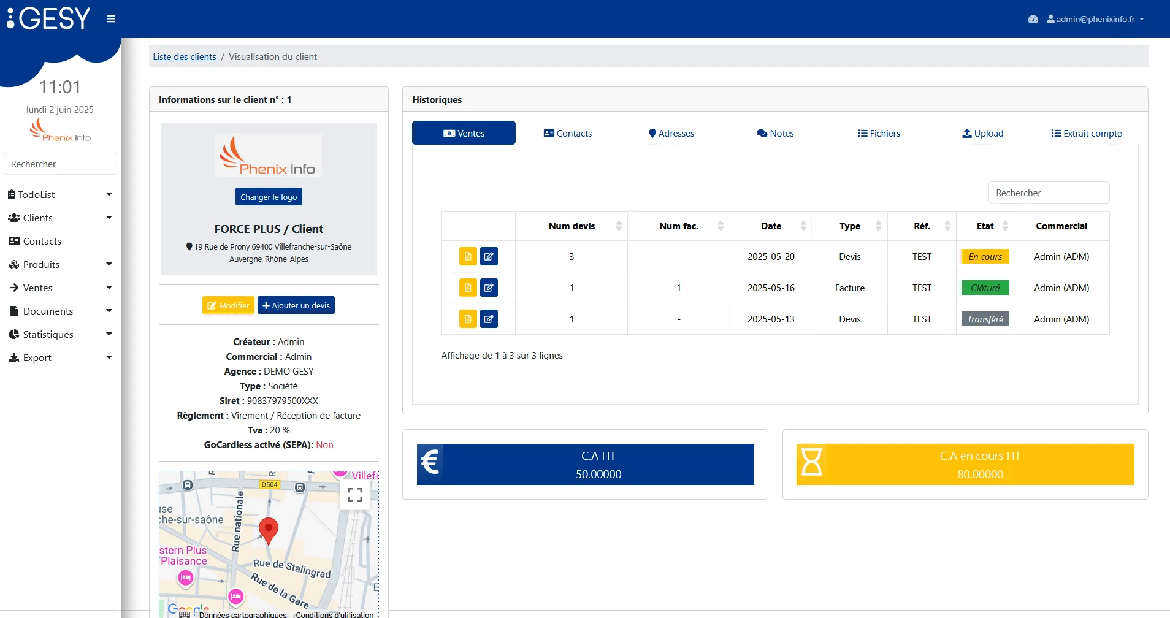Open Conditions d'utilisation map link
This screenshot has width=1170, height=618.
(335, 614)
